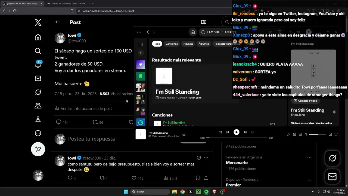Screen dimensions: 348x196
Task: Open Spotify queue icon
Action: tap(294, 134)
